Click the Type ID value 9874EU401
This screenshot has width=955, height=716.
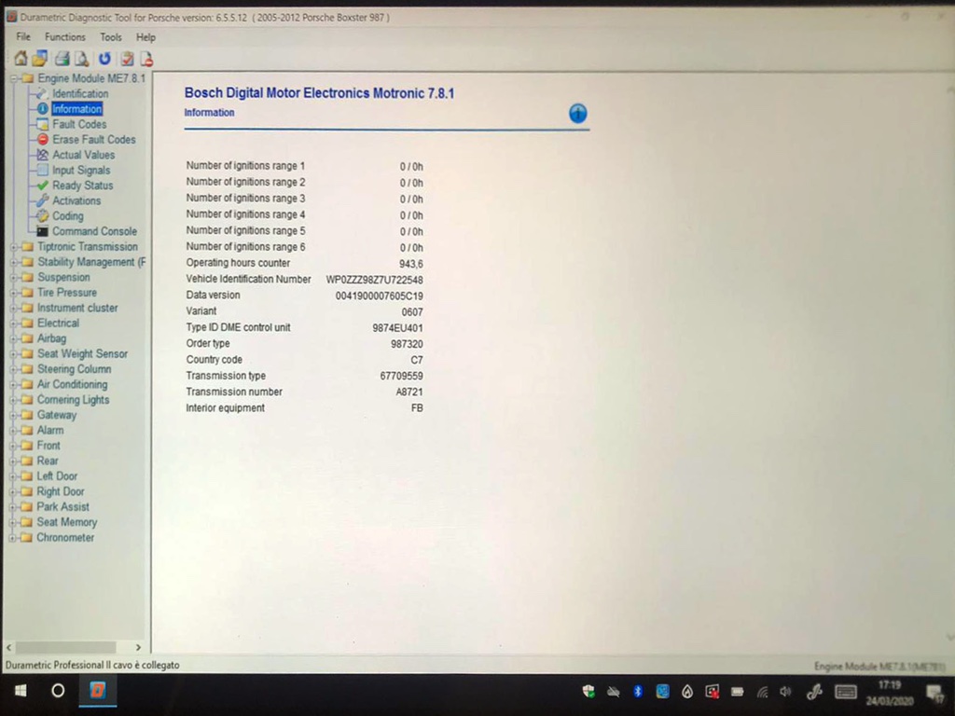click(x=397, y=328)
